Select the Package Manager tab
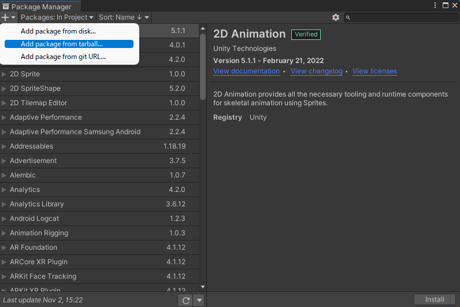 click(x=36, y=6)
